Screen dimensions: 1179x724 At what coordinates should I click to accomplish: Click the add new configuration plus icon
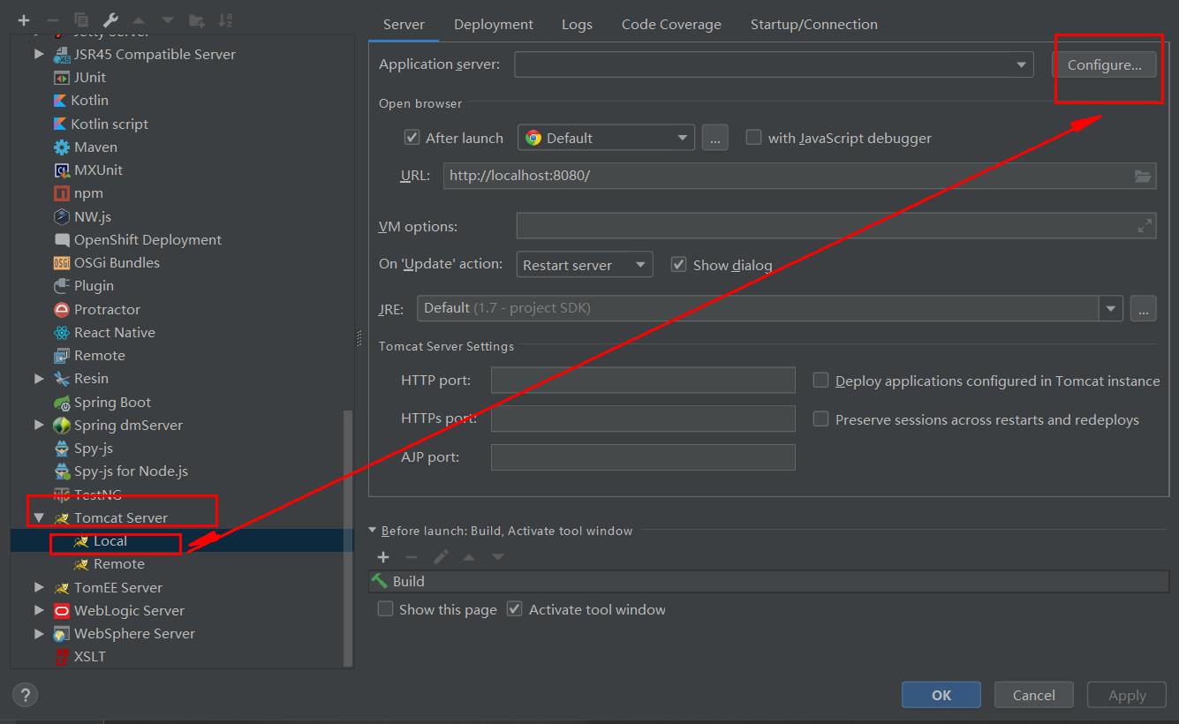pyautogui.click(x=24, y=19)
